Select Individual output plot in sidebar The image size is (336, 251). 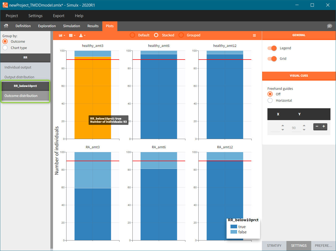tap(18, 67)
